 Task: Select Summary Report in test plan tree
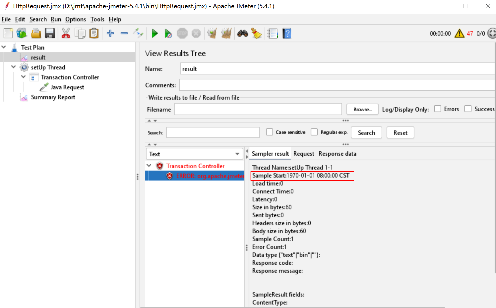click(53, 97)
